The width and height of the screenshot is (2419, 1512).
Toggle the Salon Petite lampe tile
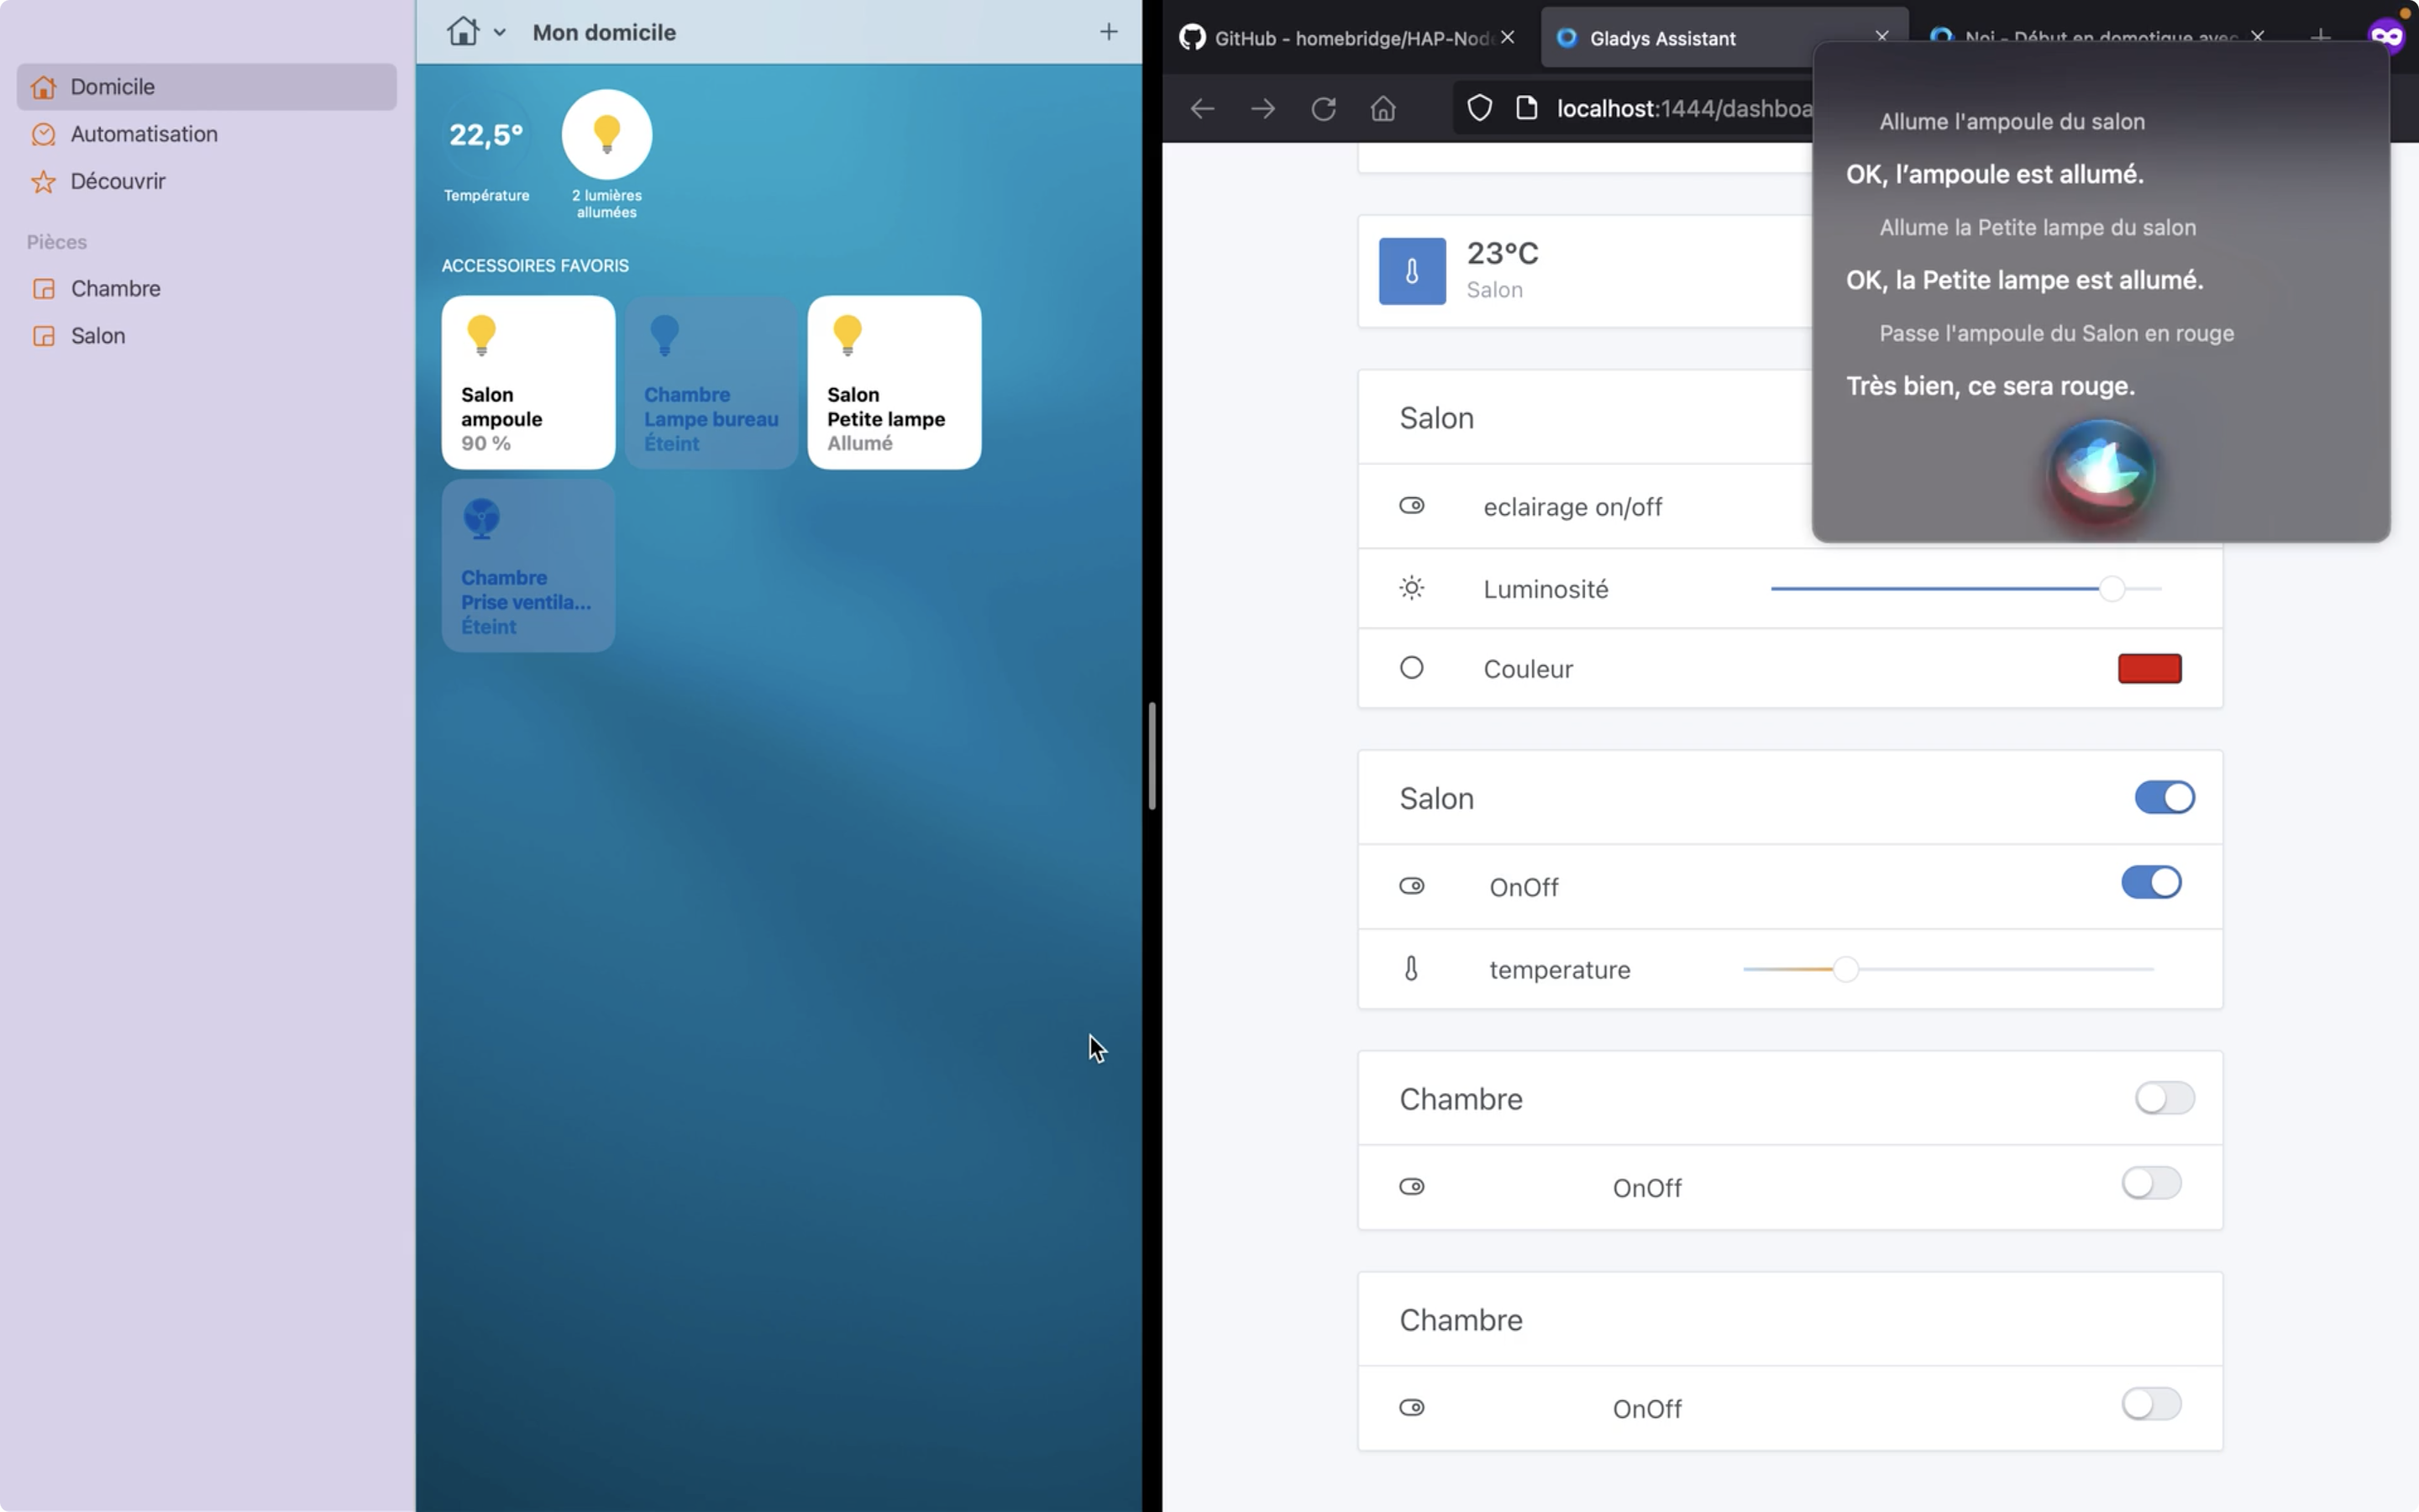click(895, 382)
